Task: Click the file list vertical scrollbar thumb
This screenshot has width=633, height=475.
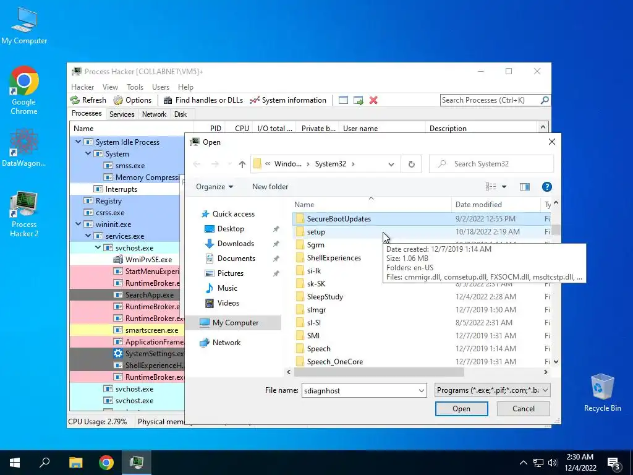Action: click(556, 229)
